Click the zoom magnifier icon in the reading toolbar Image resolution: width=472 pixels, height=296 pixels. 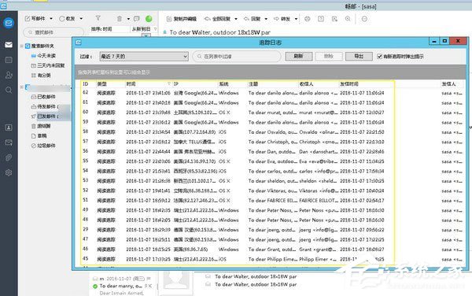point(348,19)
